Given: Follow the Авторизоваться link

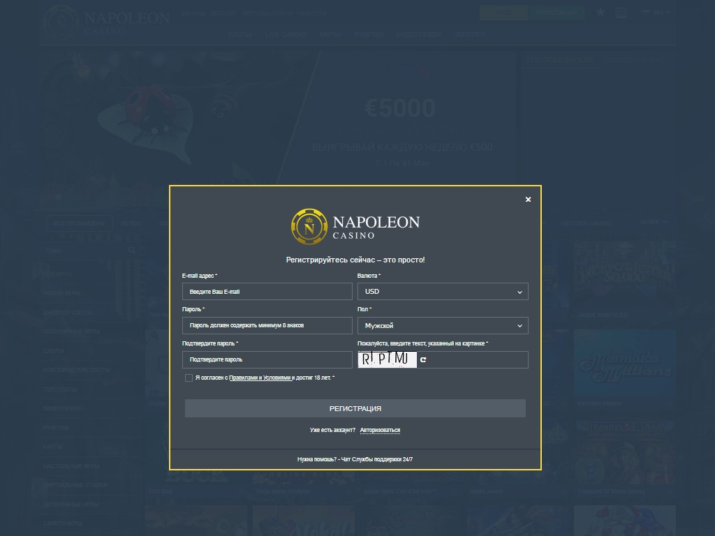Looking at the screenshot, I should [380, 430].
